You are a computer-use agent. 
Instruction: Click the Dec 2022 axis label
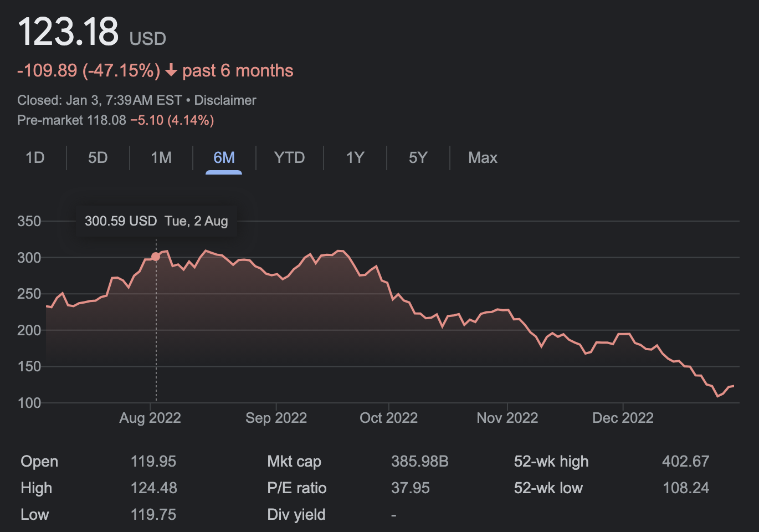[x=623, y=418]
